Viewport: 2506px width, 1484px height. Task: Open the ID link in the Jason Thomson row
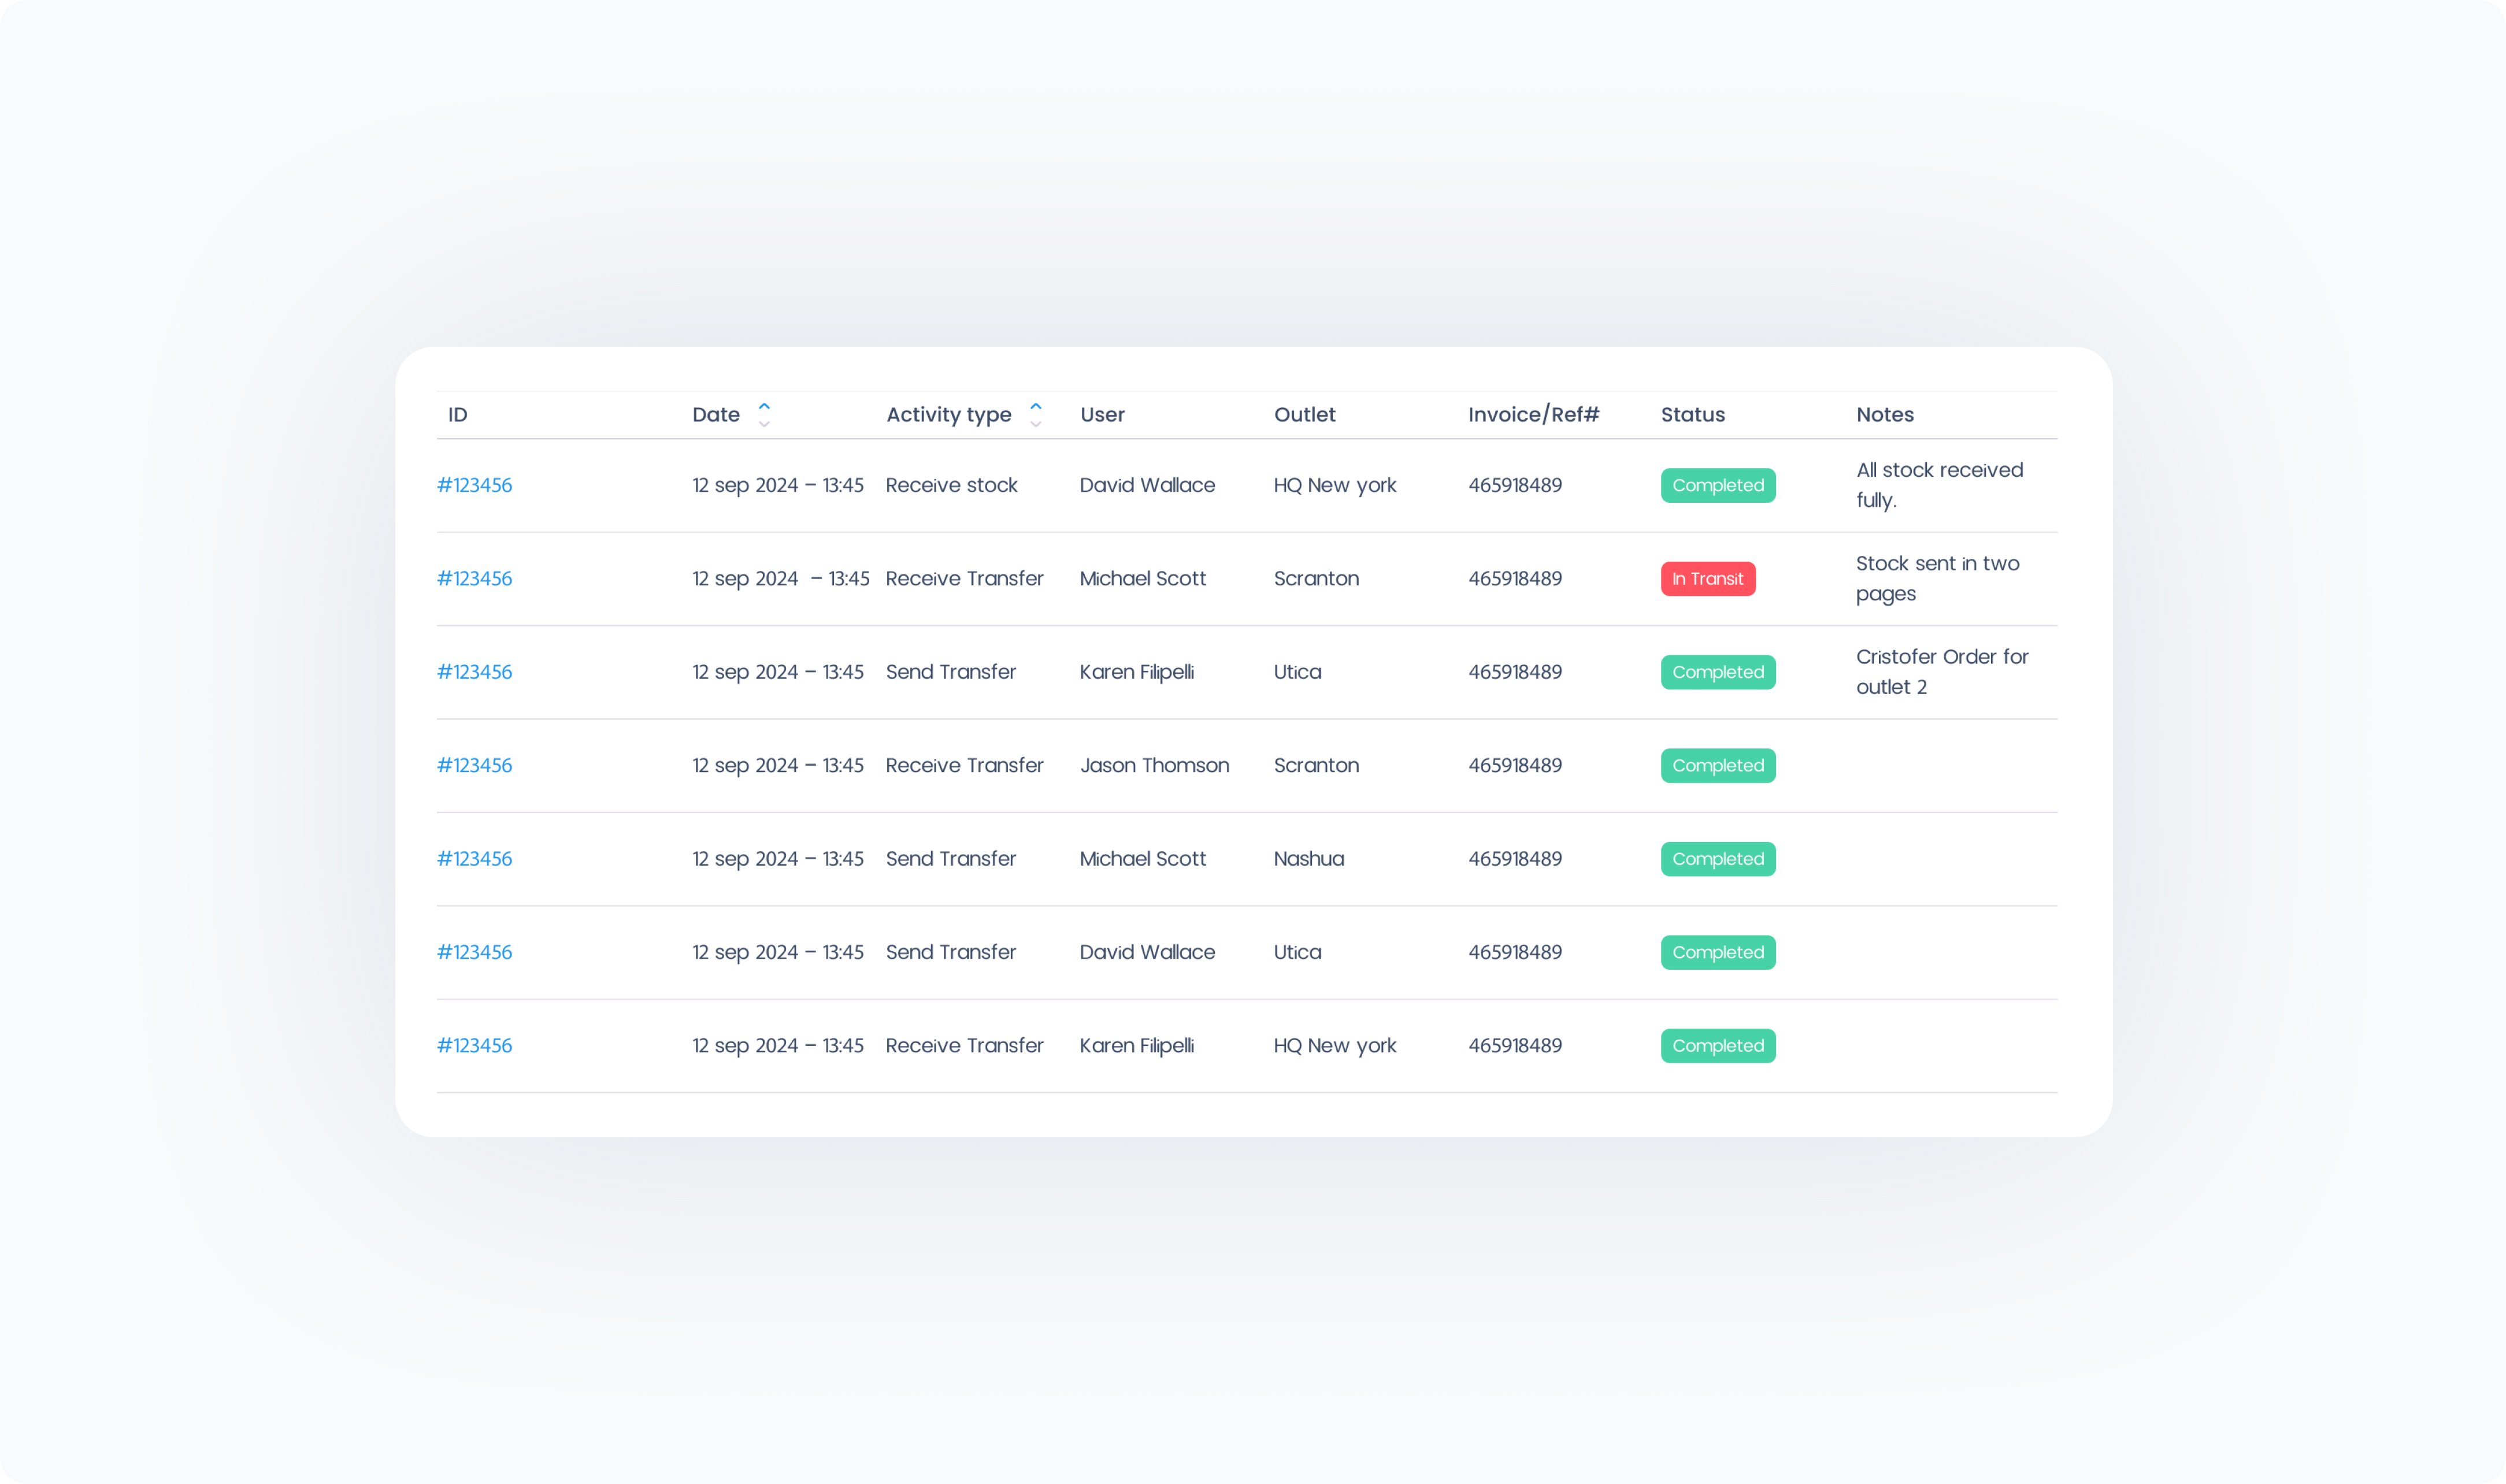point(474,766)
